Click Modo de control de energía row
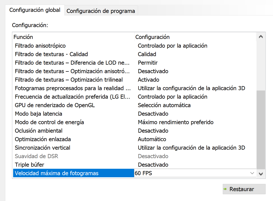The width and height of the screenshot is (273, 201). tap(49, 122)
